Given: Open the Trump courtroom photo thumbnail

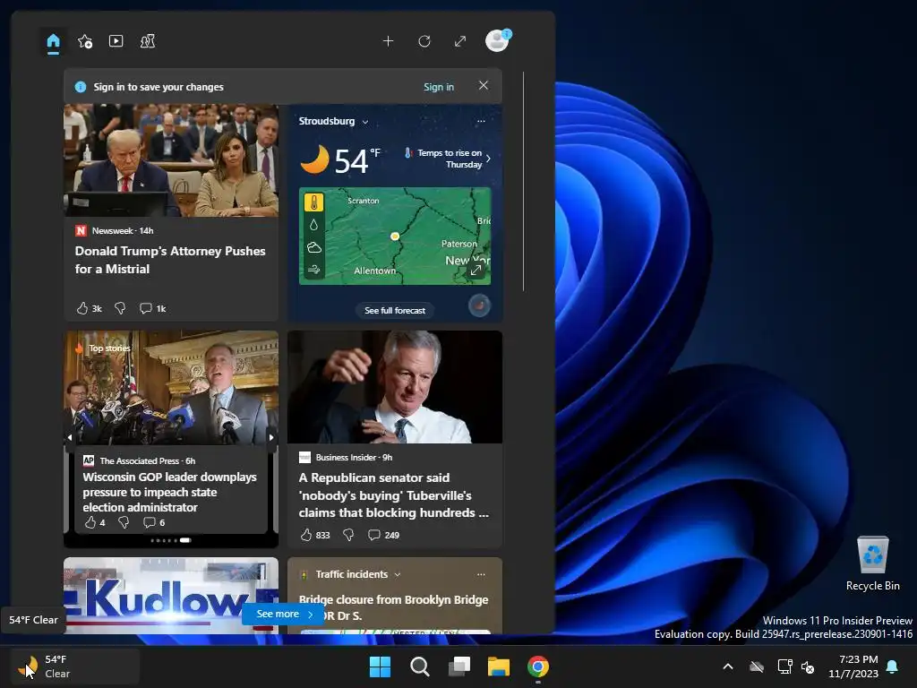Looking at the screenshot, I should click(x=171, y=160).
